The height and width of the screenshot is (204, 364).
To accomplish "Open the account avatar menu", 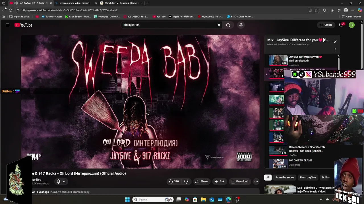I will (x=351, y=25).
